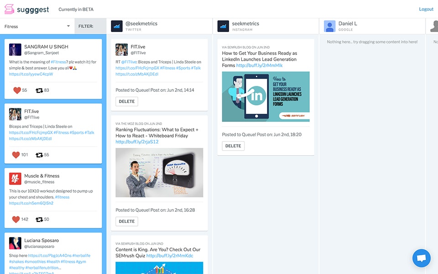Click the LinkedIn lead generation post image

coord(266,96)
